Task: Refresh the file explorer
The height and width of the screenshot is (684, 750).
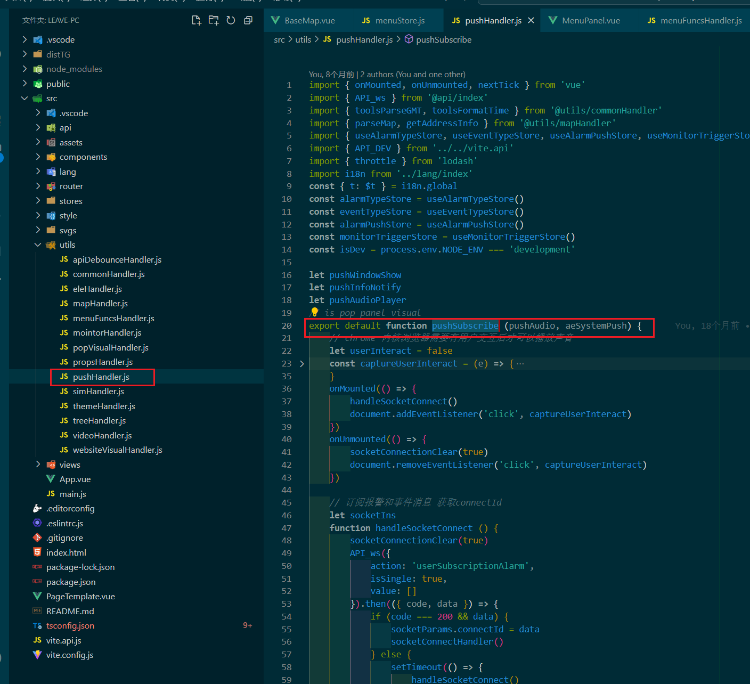Action: tap(231, 20)
